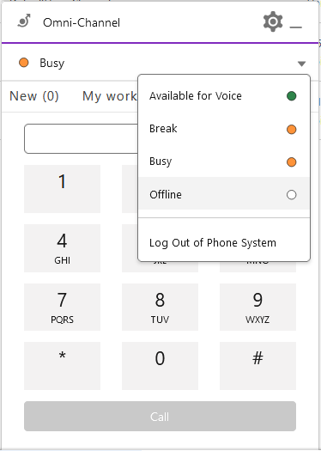Click the phone number input field
The image size is (321, 451).
tap(82, 139)
